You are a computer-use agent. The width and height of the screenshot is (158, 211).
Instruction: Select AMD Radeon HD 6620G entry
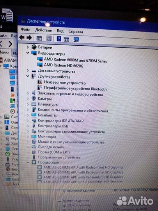click(64, 65)
